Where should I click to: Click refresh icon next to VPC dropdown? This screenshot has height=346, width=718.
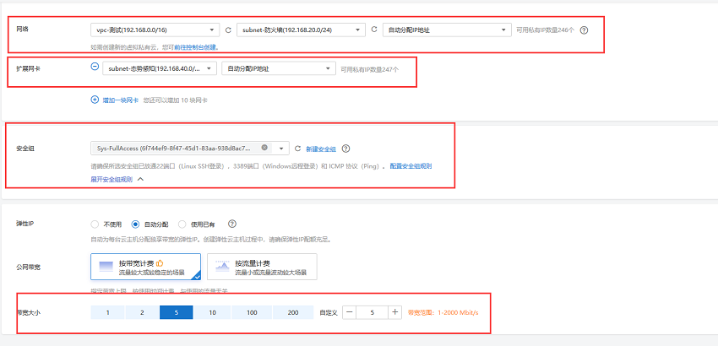coord(228,30)
